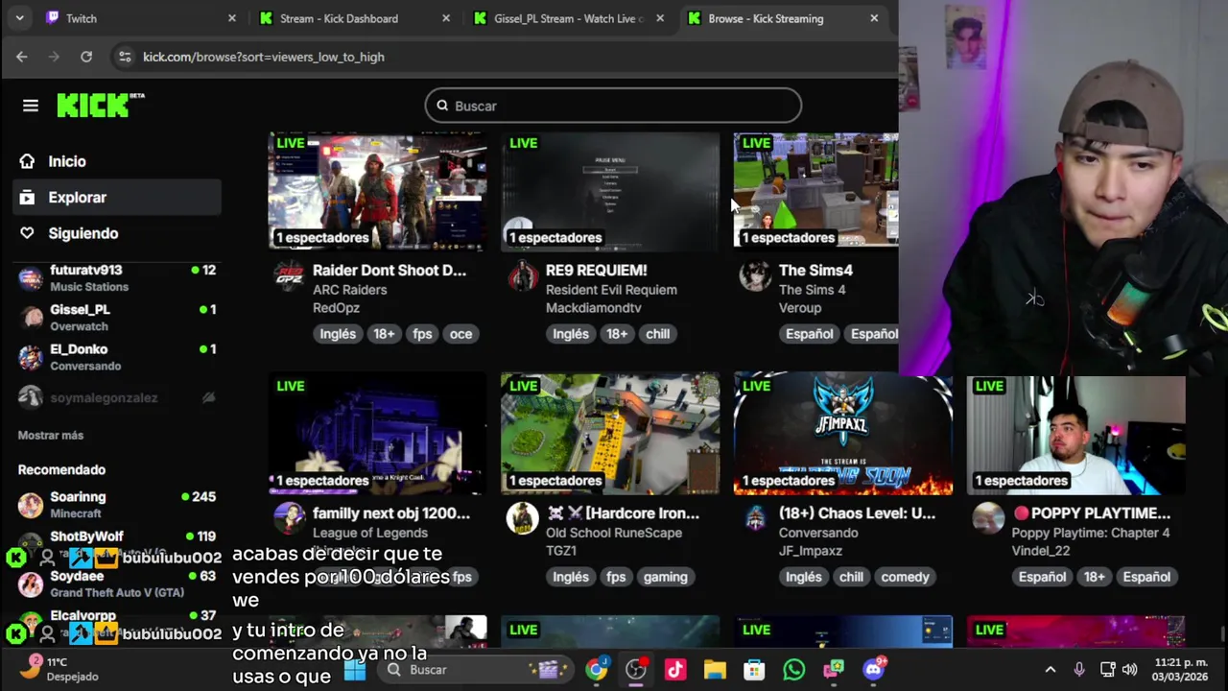Screen dimensions: 1228x691
Task: Click TGZ1 channel avatar
Action: pos(523,518)
